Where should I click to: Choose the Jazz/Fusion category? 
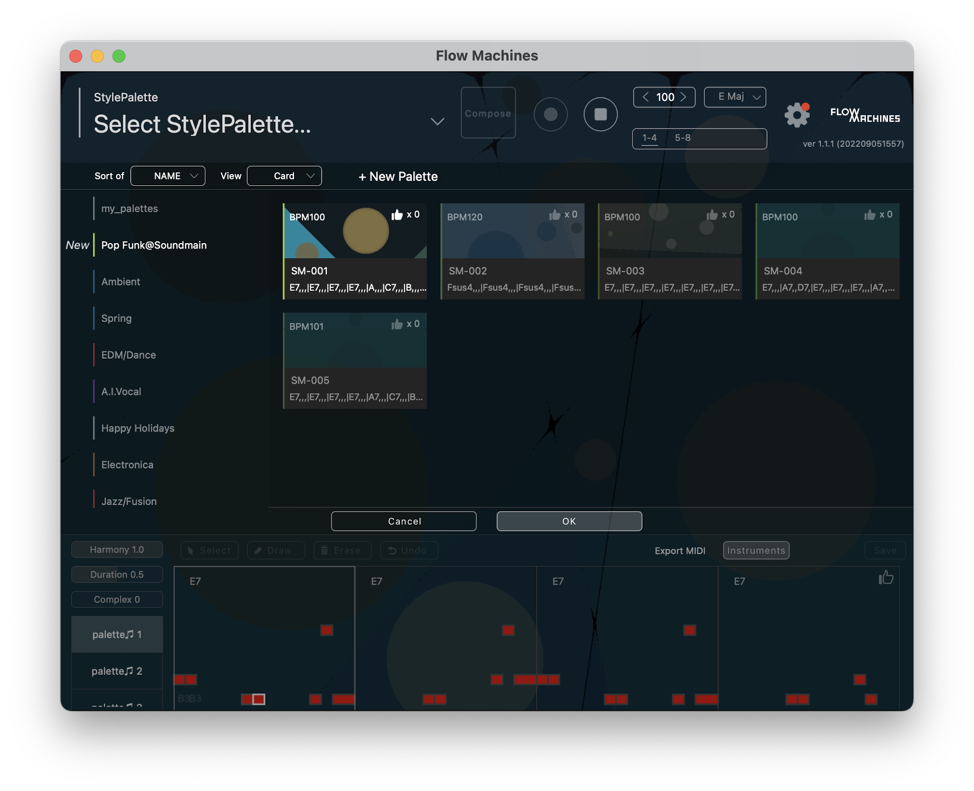[x=129, y=501]
